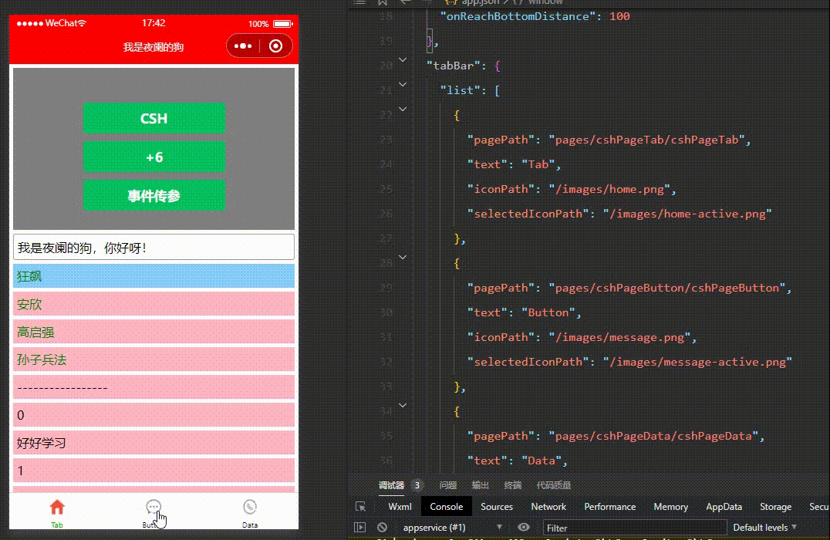Click the "/images/home.png" string
The width and height of the screenshot is (830, 540).
[609, 189]
